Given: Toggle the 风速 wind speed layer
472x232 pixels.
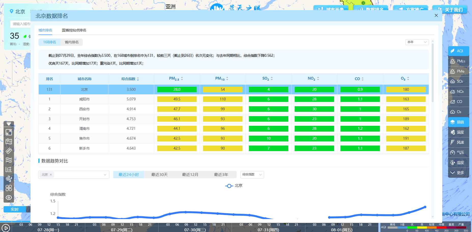Looking at the screenshot, I should pos(459,142).
